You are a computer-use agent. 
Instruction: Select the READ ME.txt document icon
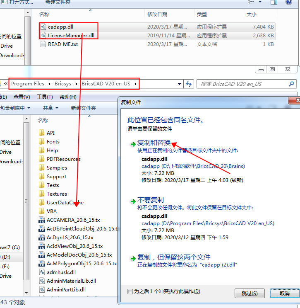click(x=43, y=44)
